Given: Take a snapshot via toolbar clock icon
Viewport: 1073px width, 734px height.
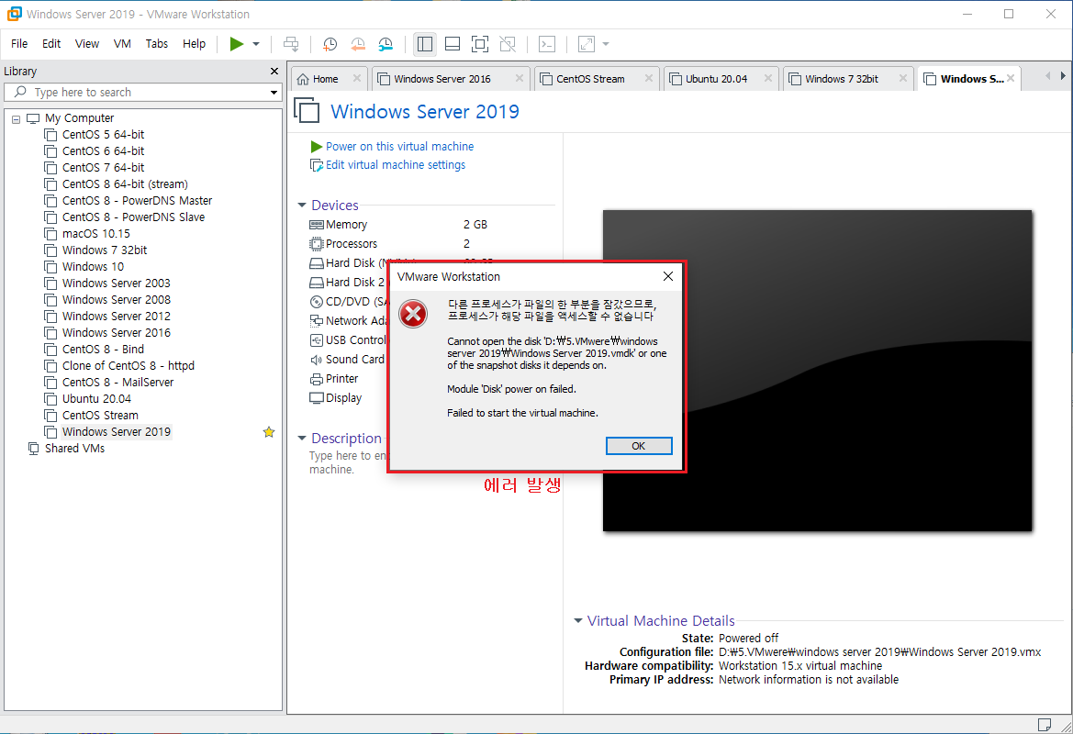Looking at the screenshot, I should click(x=330, y=44).
